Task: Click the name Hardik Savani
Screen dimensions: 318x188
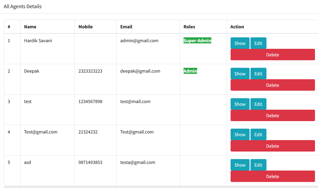Action: (x=38, y=41)
